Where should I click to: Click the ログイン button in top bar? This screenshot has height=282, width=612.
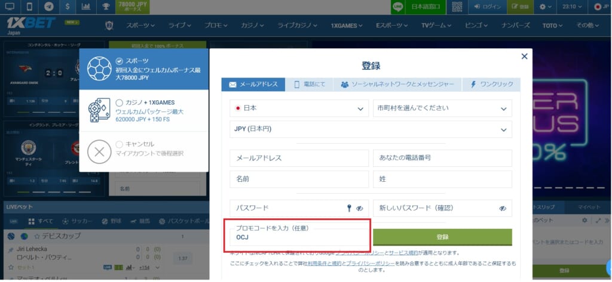click(x=486, y=7)
